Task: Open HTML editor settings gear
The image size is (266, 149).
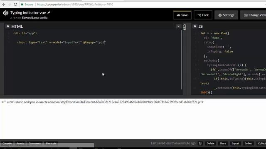Action: [8, 26]
